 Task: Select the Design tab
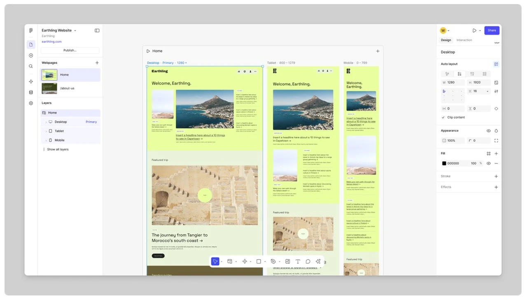pos(446,40)
